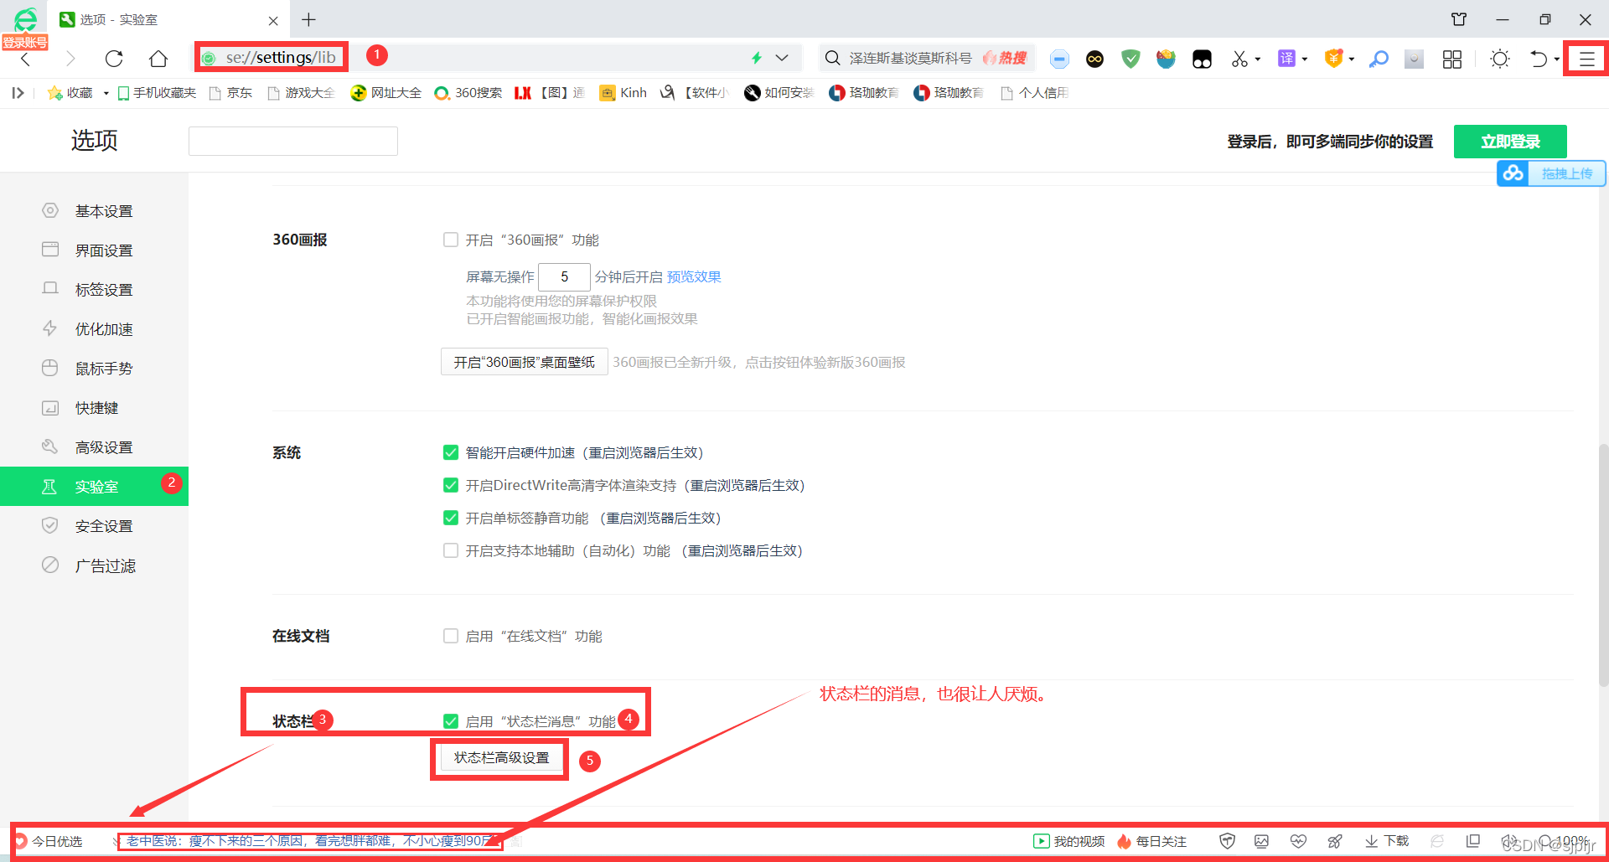
Task: Click 开启"360画报"桌面壁纸 button
Action: tap(525, 362)
